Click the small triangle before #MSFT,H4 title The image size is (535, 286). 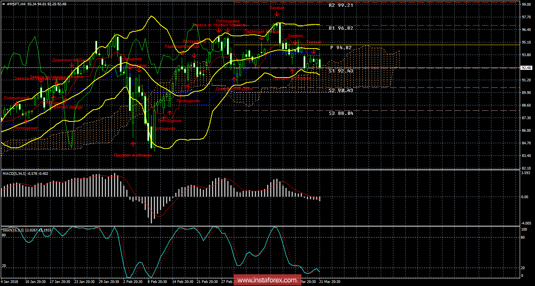click(3, 3)
